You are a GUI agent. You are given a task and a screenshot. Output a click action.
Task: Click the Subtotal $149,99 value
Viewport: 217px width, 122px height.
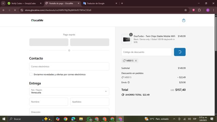(182, 68)
